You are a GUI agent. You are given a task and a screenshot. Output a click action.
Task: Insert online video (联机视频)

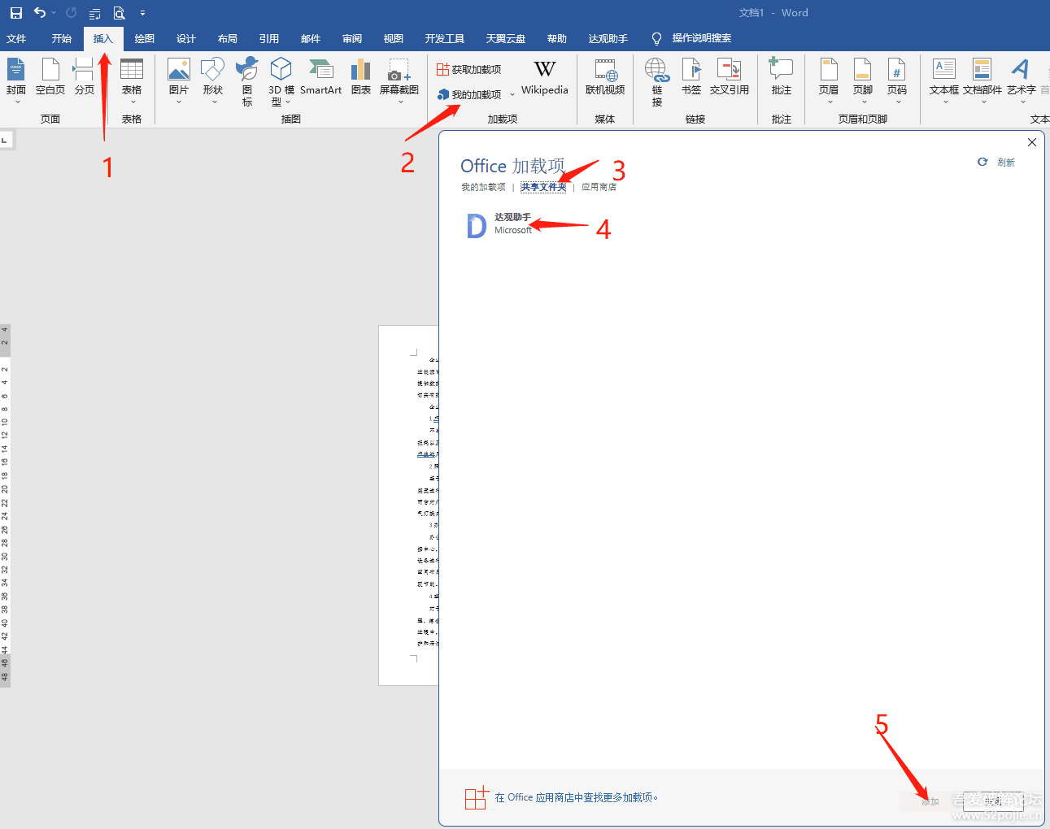[605, 77]
